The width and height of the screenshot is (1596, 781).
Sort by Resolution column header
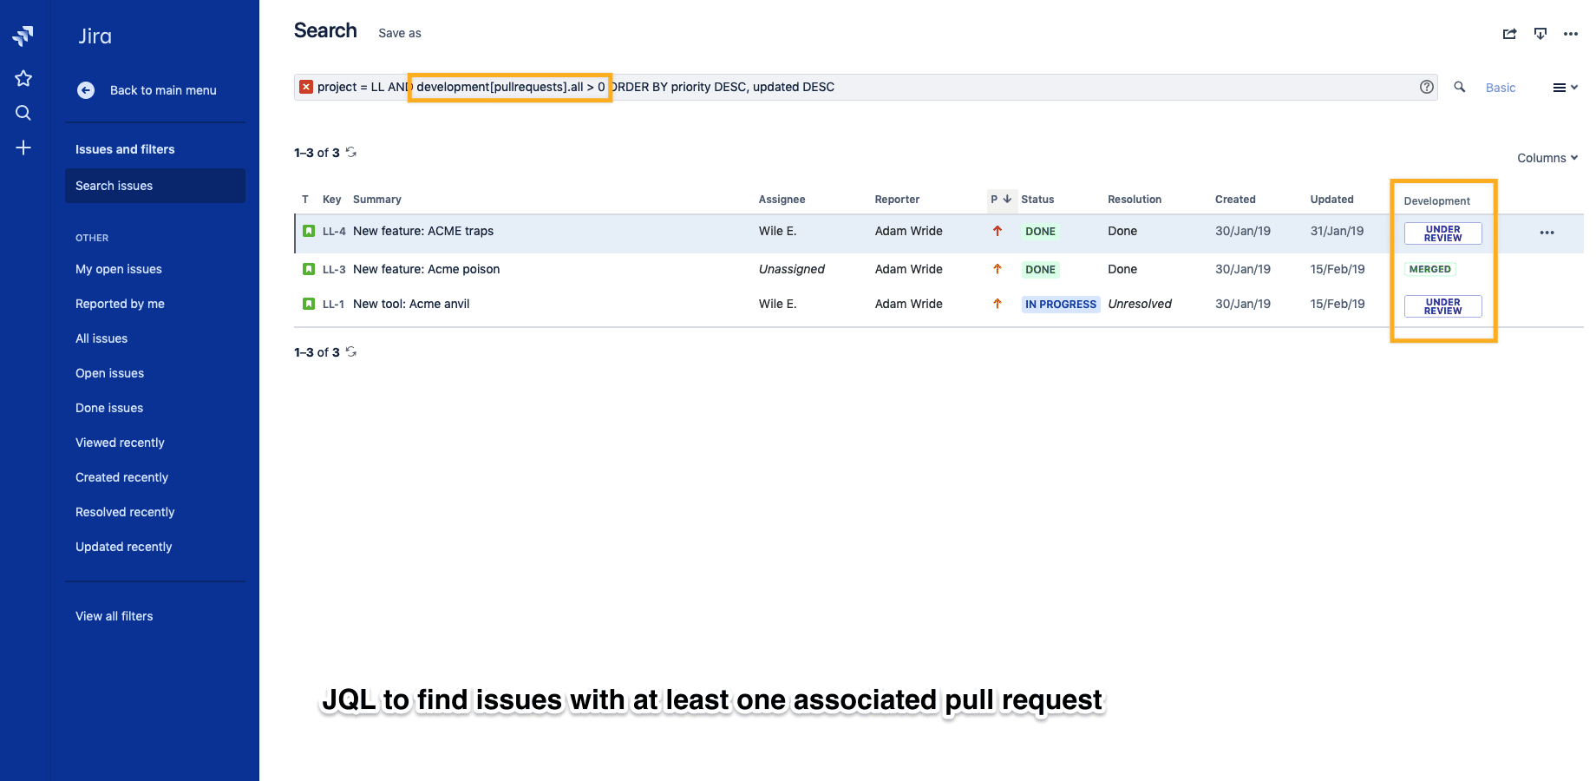[1135, 200]
